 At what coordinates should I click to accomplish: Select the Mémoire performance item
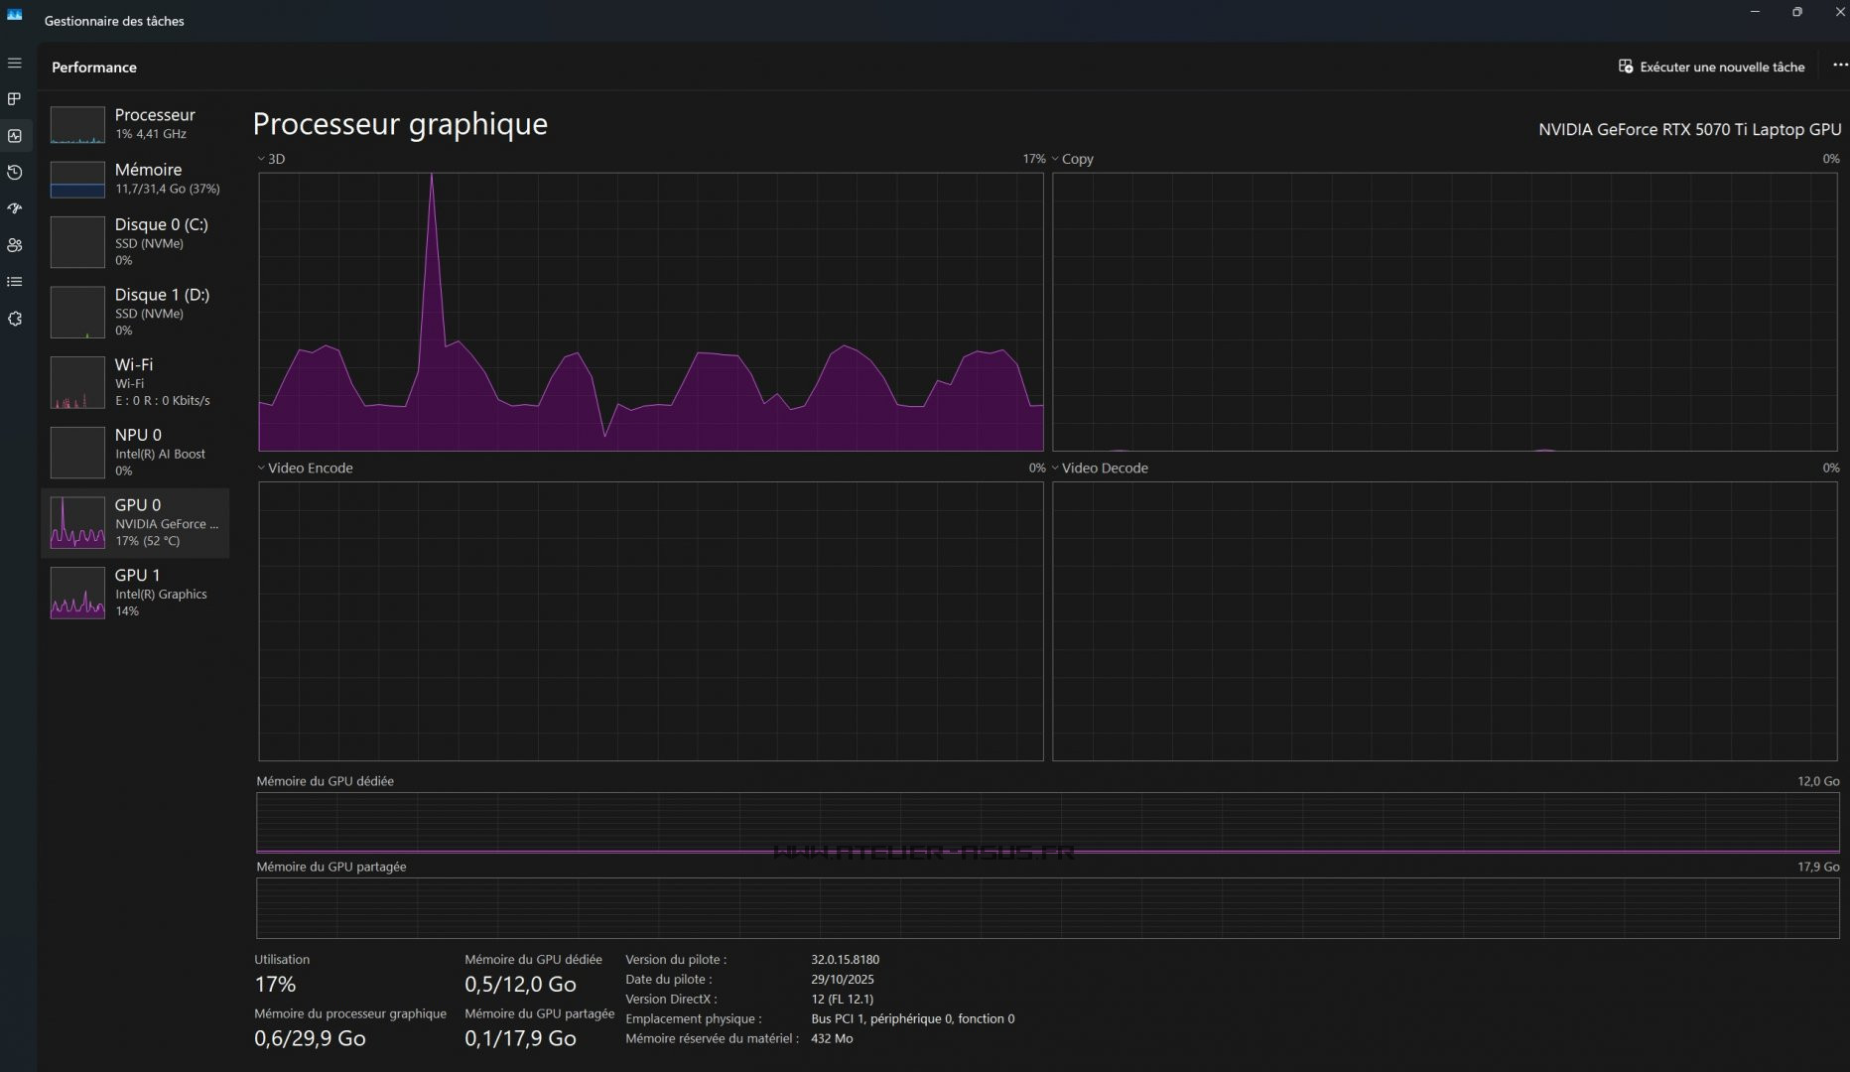(135, 179)
